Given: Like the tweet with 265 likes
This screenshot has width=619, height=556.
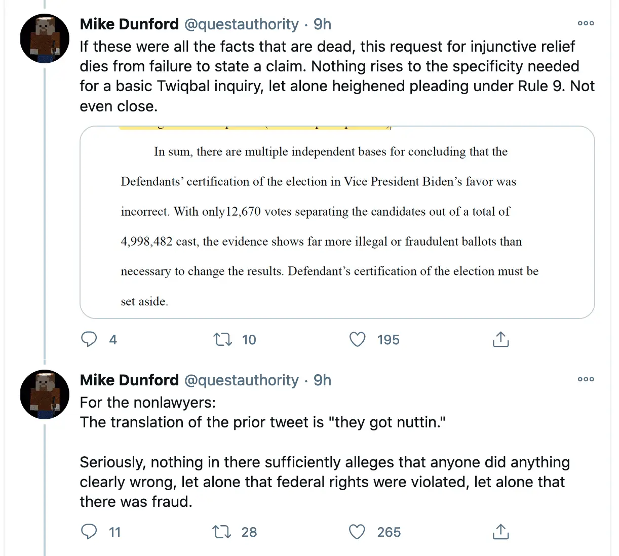Looking at the screenshot, I should click(x=357, y=532).
